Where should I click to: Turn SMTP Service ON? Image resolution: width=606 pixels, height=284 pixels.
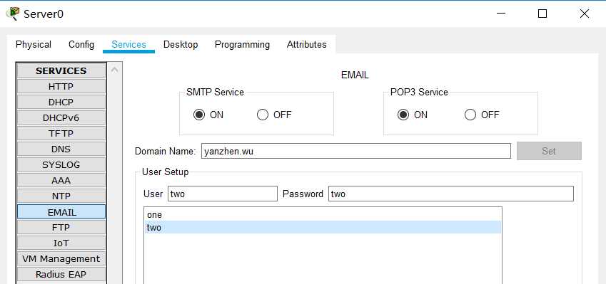click(199, 115)
